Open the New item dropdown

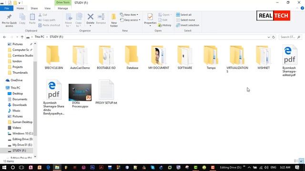pyautogui.click(x=129, y=15)
